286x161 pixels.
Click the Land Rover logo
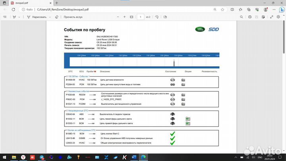[200, 29]
